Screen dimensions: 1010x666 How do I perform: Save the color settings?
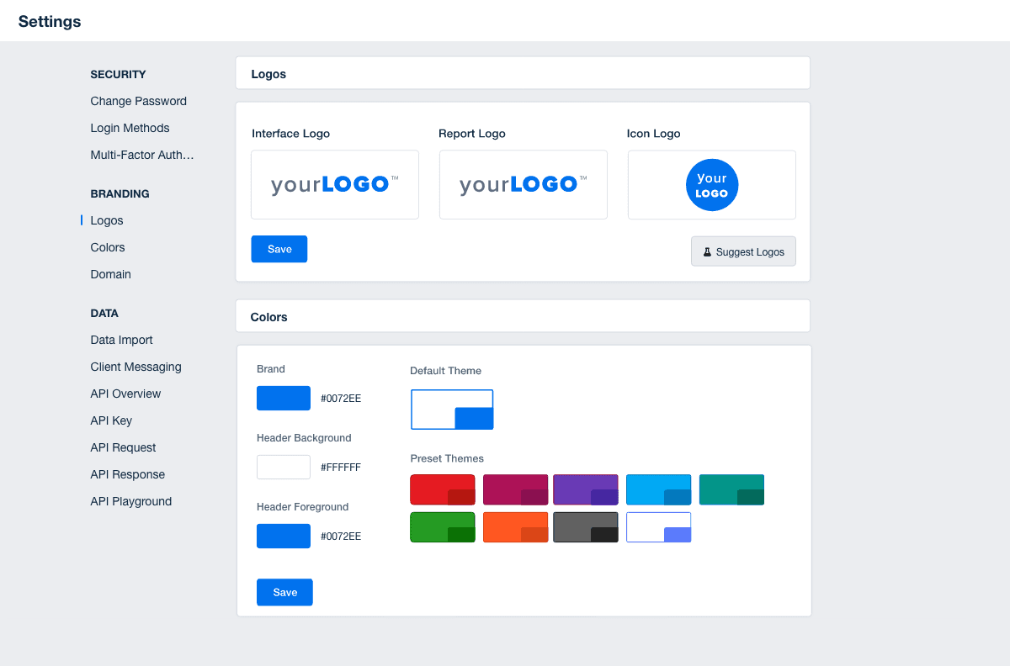pyautogui.click(x=284, y=592)
